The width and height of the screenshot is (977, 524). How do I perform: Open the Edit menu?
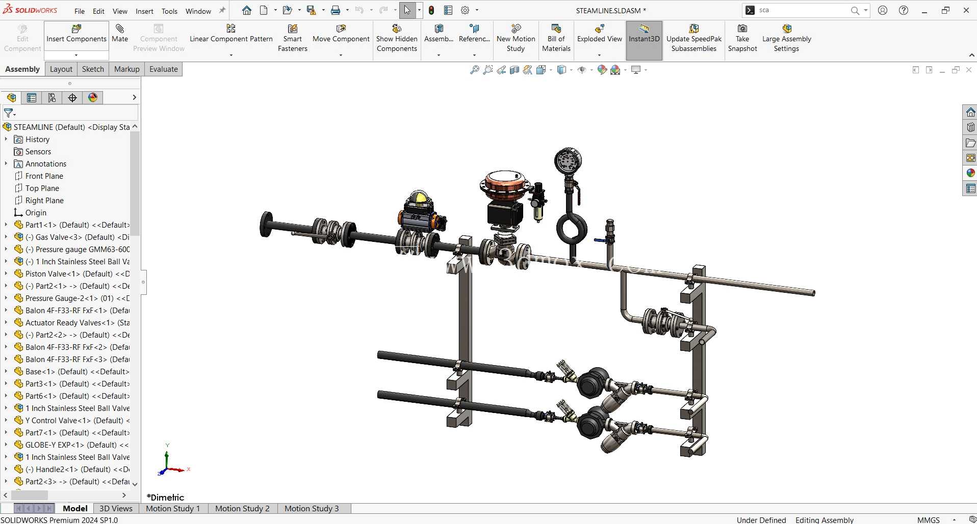coord(98,11)
